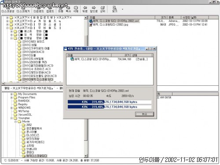Viewport: 220px width, 165px height.
Task: Sort remote files by the 수정한 날짜 column header
Action: 195,18
